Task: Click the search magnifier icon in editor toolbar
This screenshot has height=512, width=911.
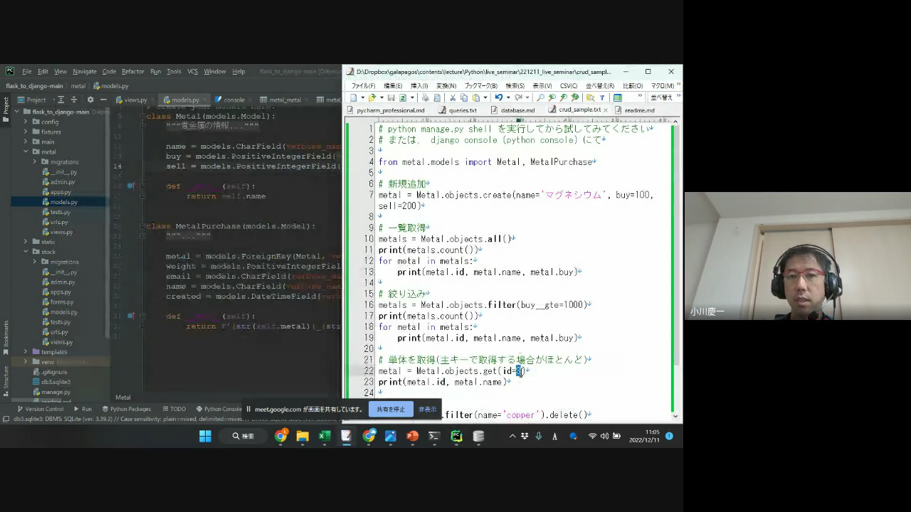Action: pos(540,97)
